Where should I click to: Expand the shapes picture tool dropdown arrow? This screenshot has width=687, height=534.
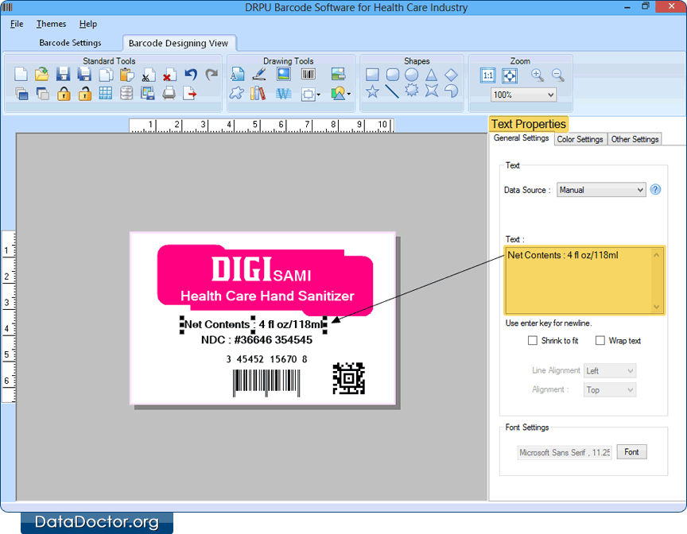coord(349,94)
